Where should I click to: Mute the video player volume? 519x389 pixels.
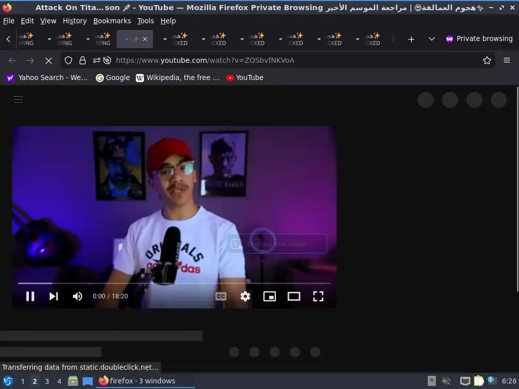(x=78, y=296)
